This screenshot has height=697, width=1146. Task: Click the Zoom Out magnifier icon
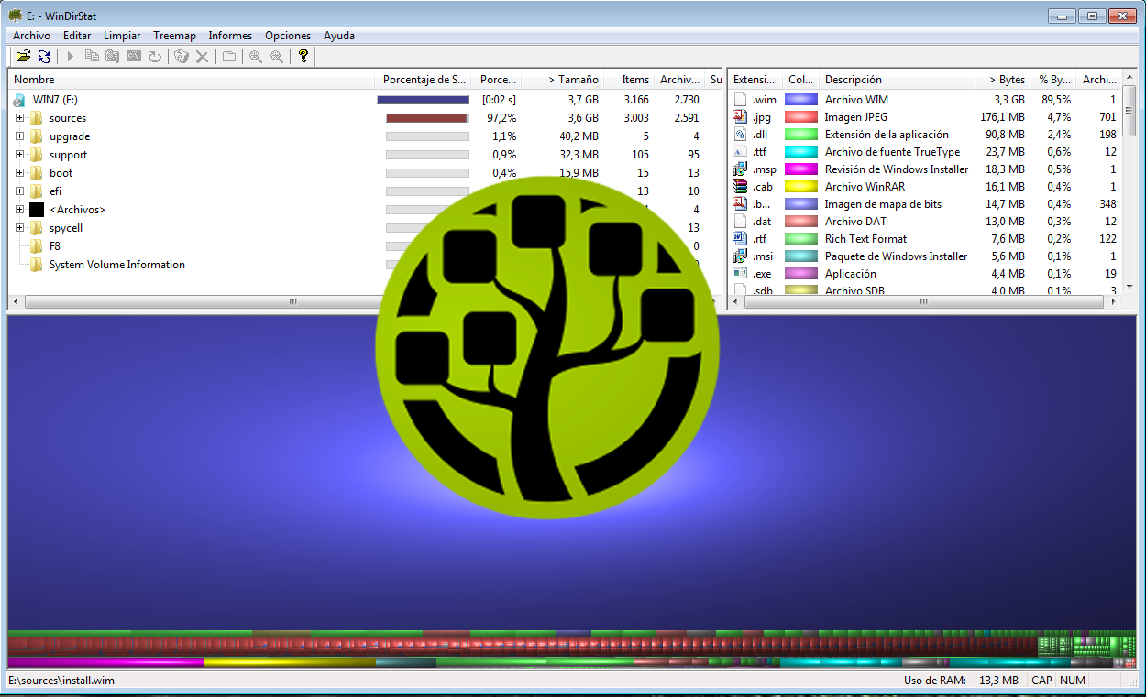coord(276,57)
